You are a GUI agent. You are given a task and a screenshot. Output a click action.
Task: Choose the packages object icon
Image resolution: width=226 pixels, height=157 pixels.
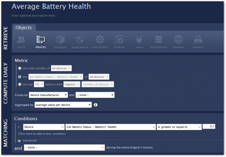[x=60, y=39]
